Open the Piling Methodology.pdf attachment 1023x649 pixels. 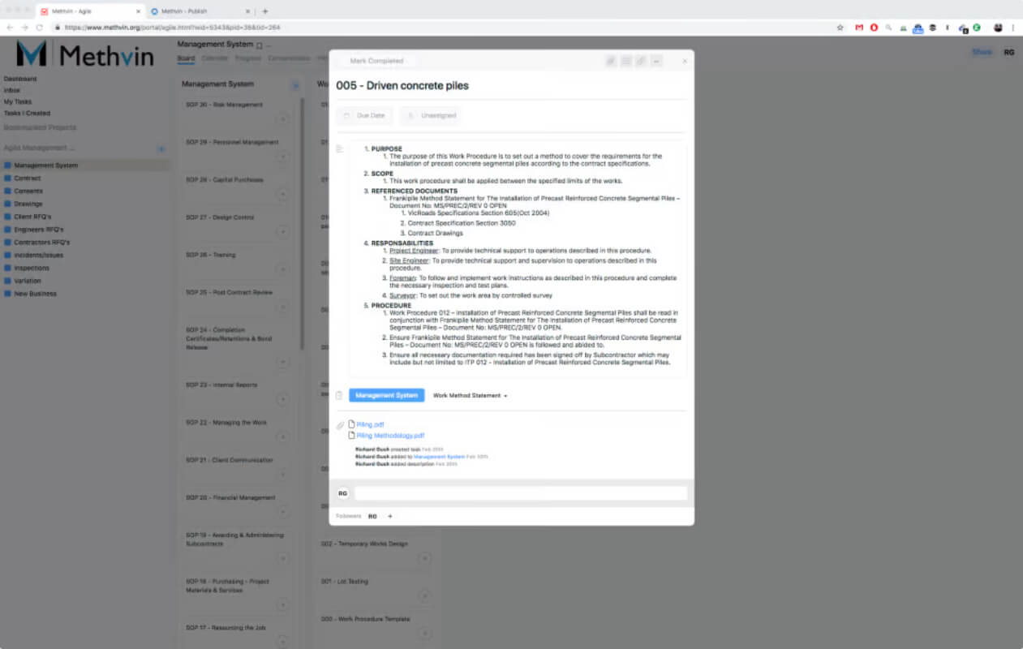(390, 436)
